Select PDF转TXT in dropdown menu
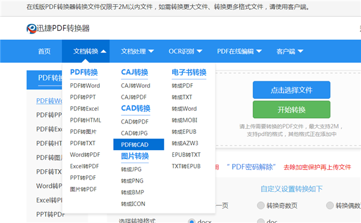Screen dimensions: 361x223 (82, 143)
